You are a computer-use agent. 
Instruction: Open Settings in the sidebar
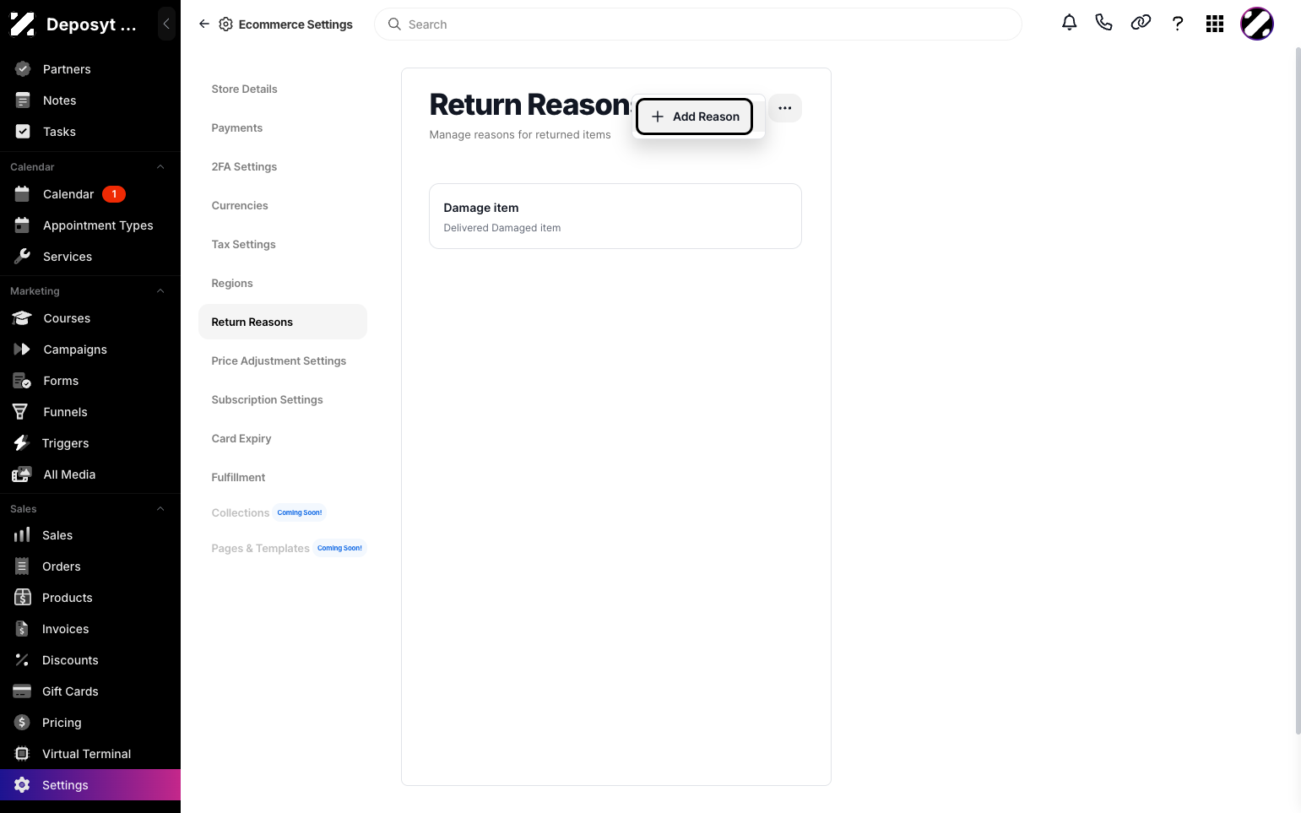click(x=90, y=785)
